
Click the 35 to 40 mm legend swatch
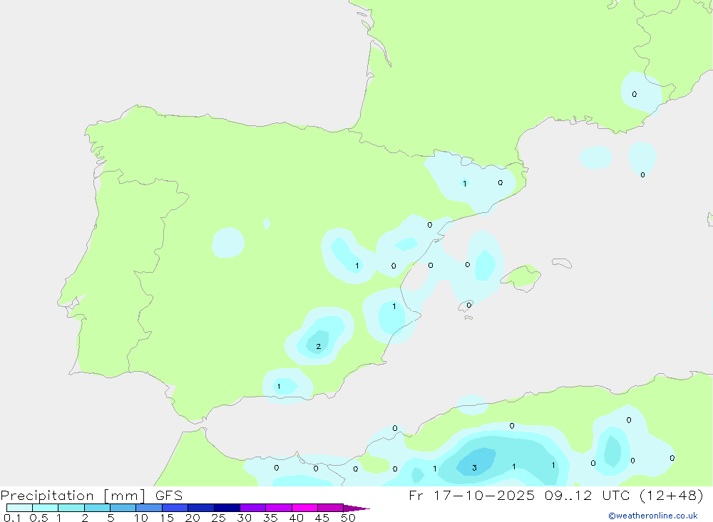[x=278, y=508]
